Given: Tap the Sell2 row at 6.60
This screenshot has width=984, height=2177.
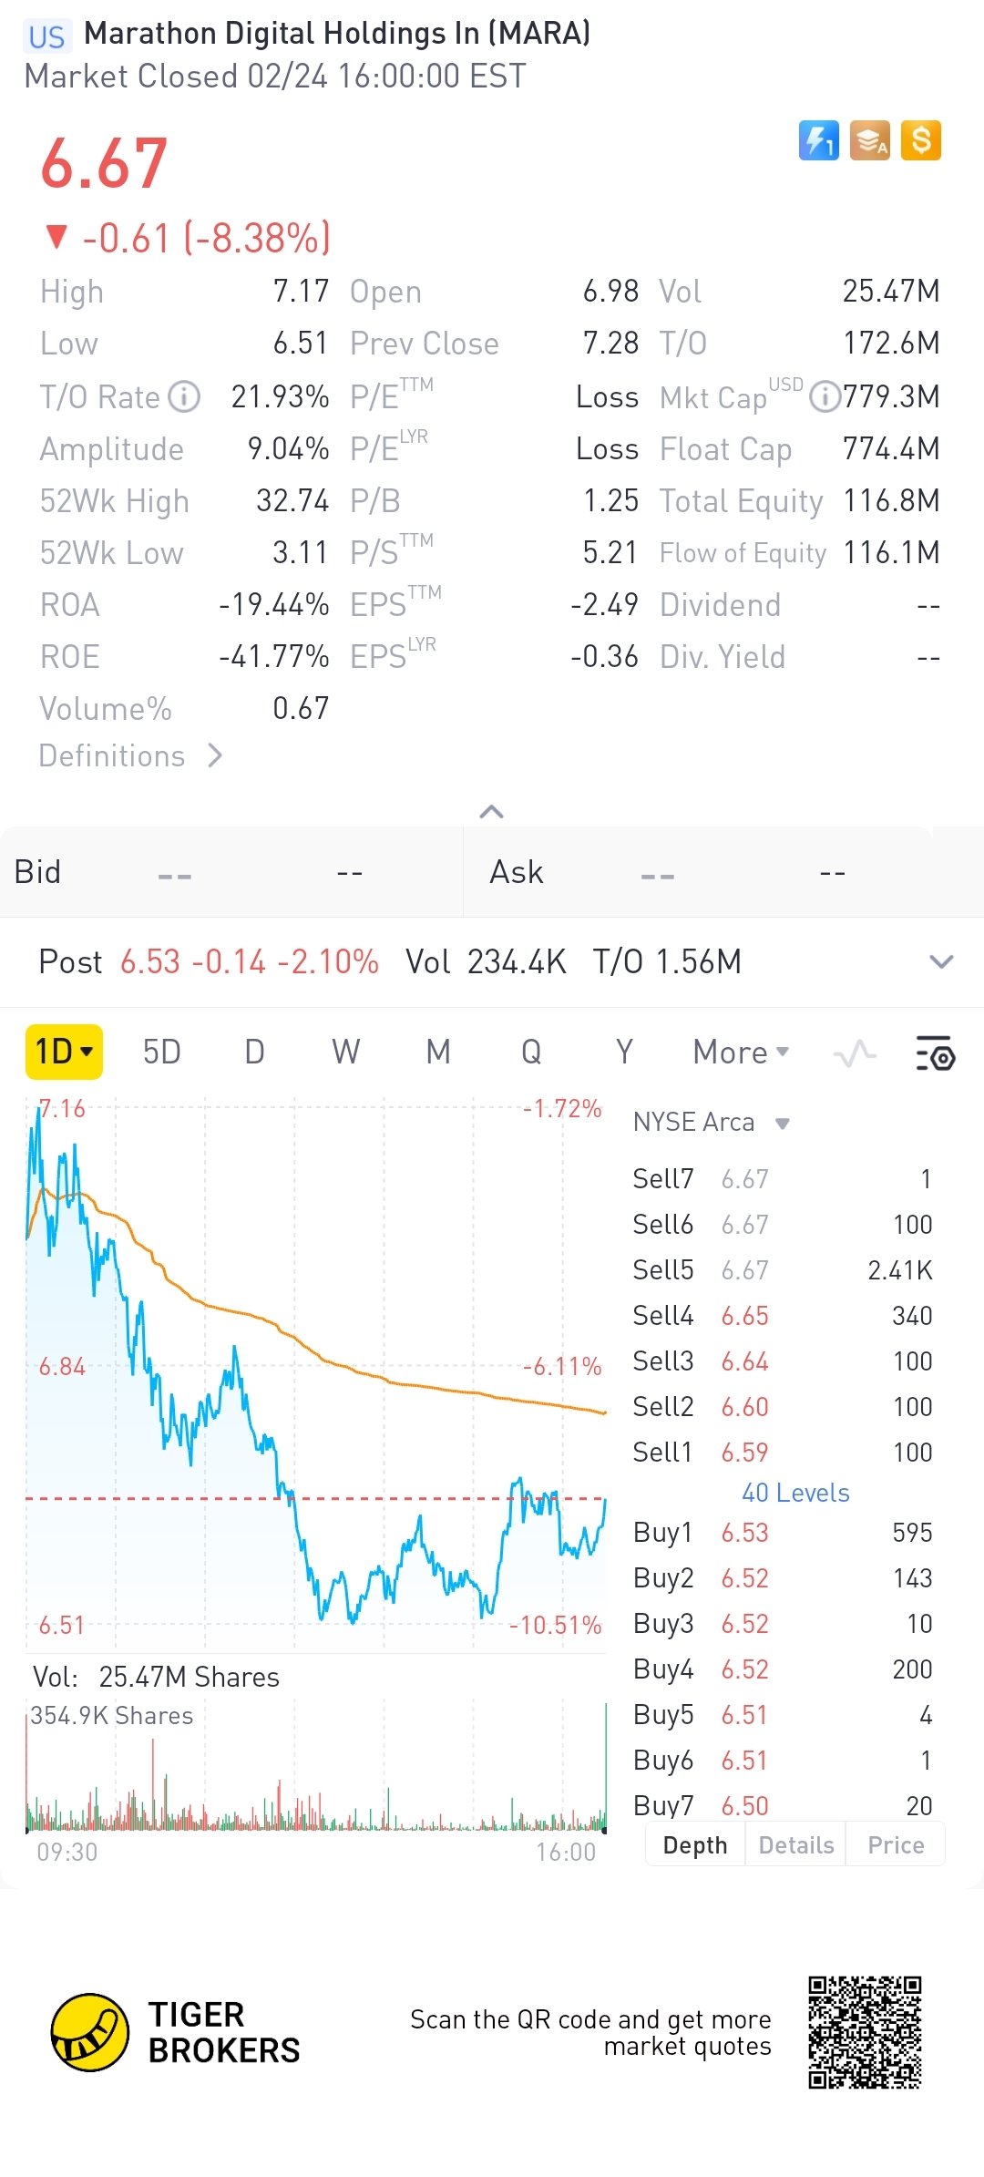Looking at the screenshot, I should coord(783,1407).
